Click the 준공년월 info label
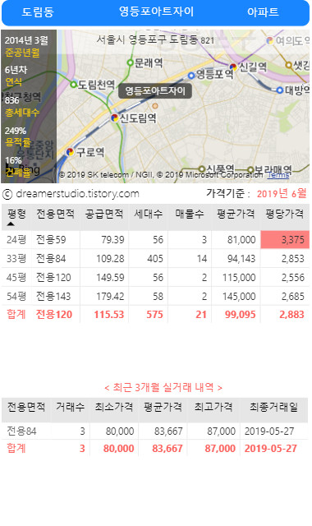This screenshot has height=526, width=312. (x=22, y=53)
